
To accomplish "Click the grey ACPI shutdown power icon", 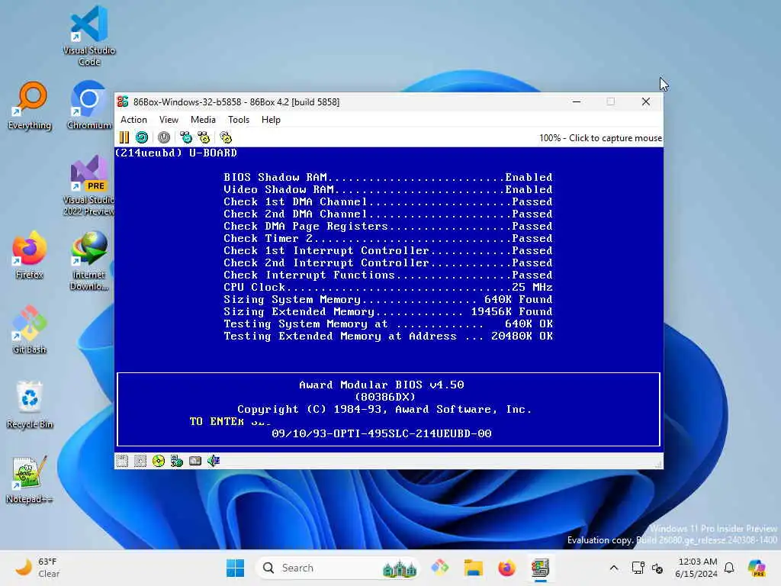I will click(x=164, y=137).
